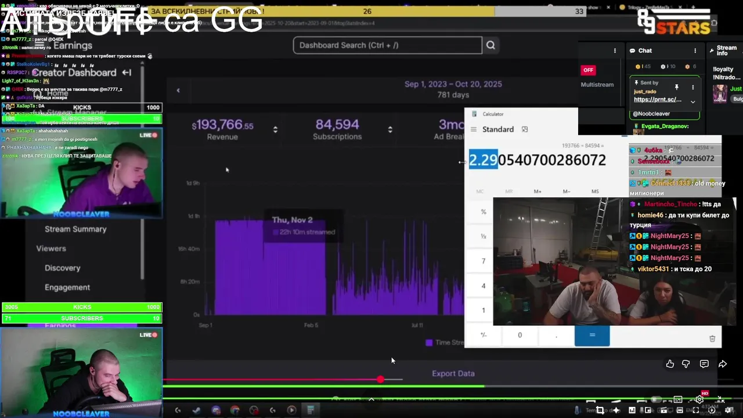Screen dimensions: 743x418
Task: Collapse the Creator Dashboard sidebar arrow
Action: click(127, 73)
